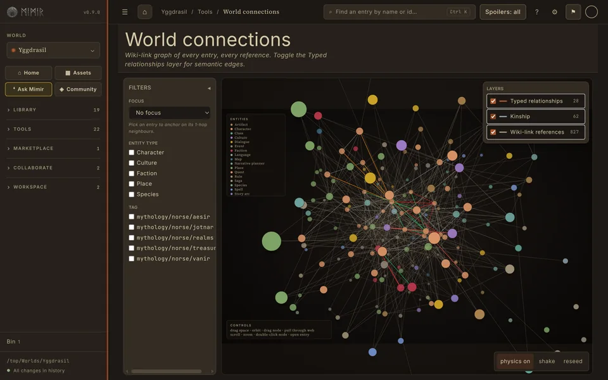Click the filters horizontal scrollbar
Image resolution: width=608 pixels, height=380 pixels.
point(167,372)
